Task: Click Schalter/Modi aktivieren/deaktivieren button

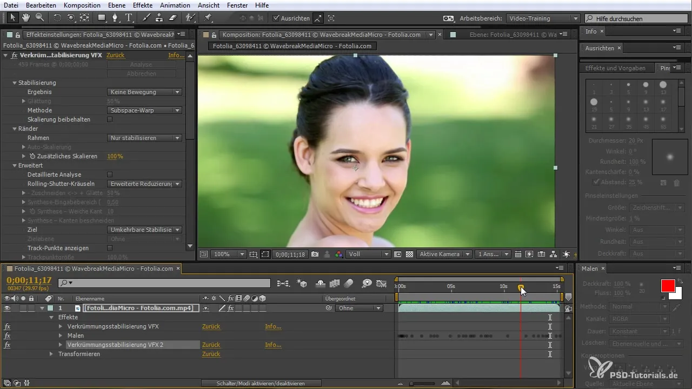Action: point(261,383)
